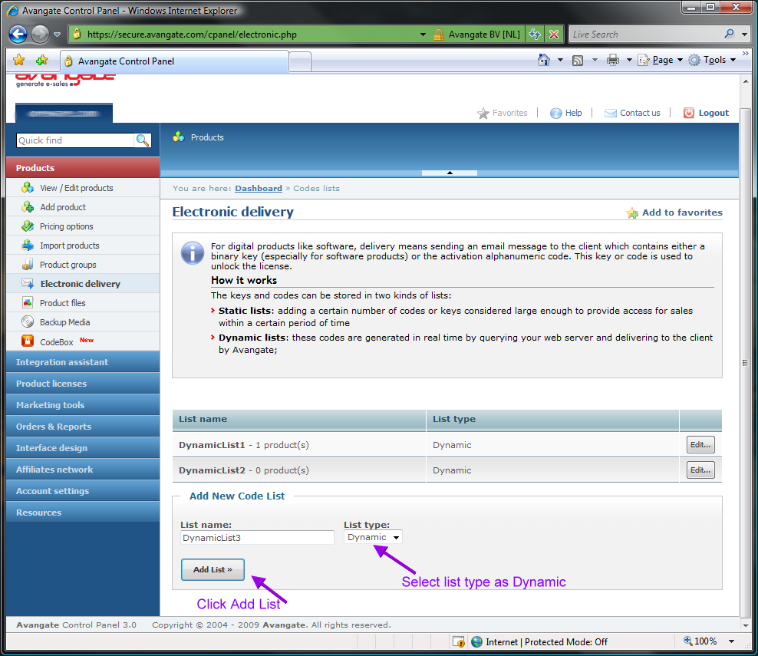Click the Favorites link in header
The image size is (758, 656).
[x=503, y=113]
